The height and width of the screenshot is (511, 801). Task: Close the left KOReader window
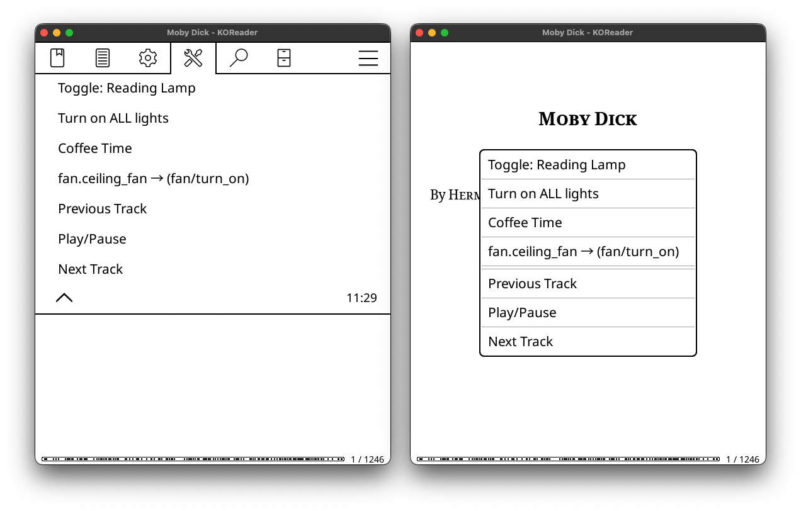[44, 33]
